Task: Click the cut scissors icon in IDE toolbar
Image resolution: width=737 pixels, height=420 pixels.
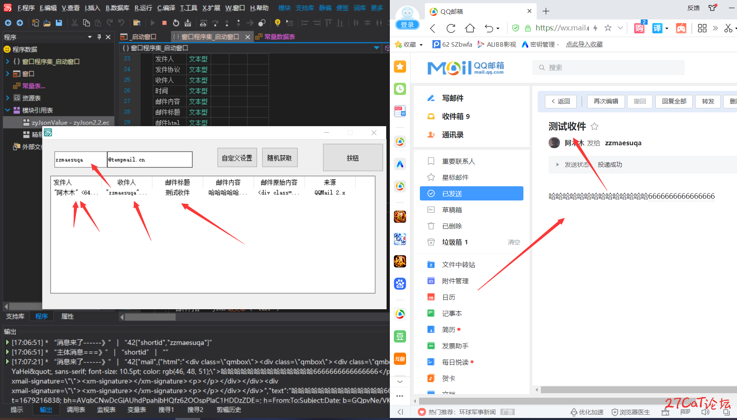Action: pyautogui.click(x=74, y=23)
